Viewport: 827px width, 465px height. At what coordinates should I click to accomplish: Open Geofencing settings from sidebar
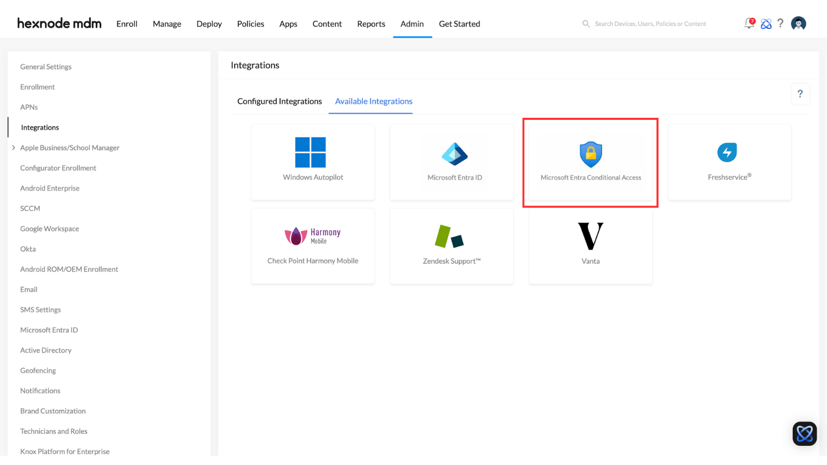point(38,370)
